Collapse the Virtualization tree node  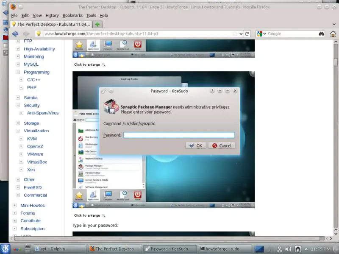(x=18, y=131)
